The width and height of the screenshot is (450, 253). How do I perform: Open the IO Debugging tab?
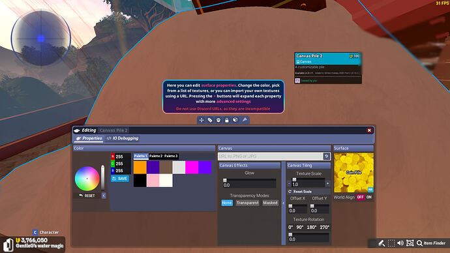(x=123, y=138)
